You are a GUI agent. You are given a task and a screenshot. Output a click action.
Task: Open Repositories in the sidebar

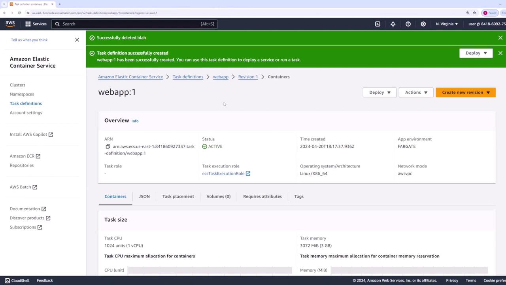pyautogui.click(x=22, y=165)
